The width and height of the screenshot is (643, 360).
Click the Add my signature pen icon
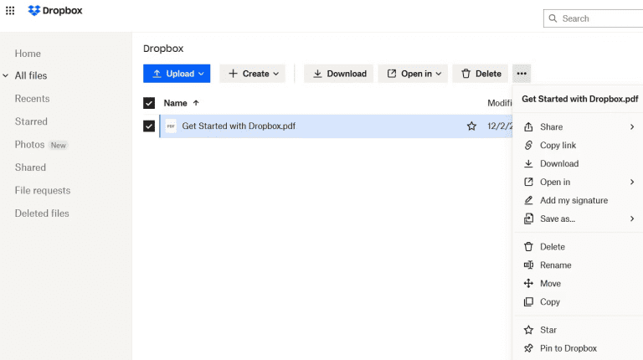pos(528,200)
